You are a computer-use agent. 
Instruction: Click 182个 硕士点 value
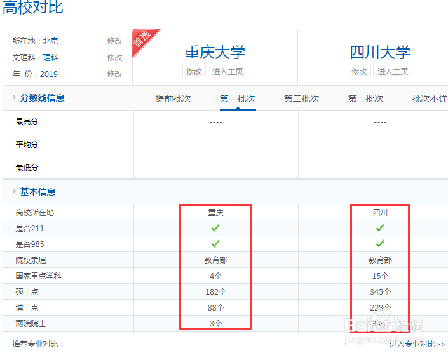click(215, 292)
